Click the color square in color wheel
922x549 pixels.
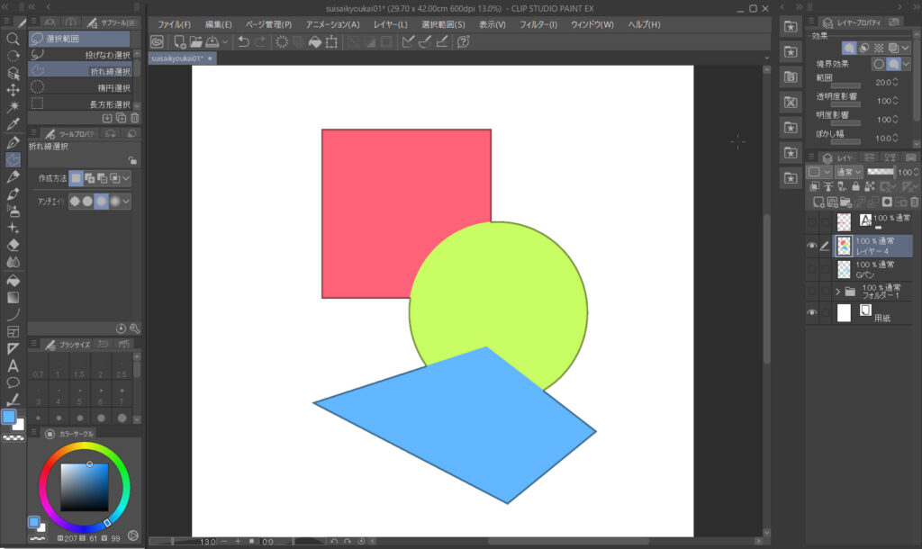pos(84,486)
